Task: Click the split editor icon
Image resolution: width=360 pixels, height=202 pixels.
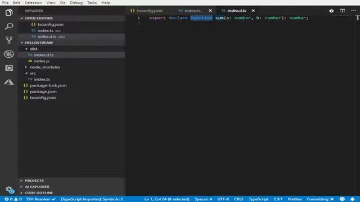Action: tap(343, 11)
